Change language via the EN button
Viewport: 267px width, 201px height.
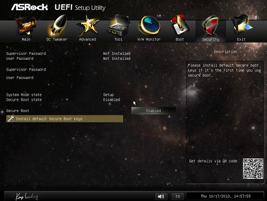[x=178, y=196]
